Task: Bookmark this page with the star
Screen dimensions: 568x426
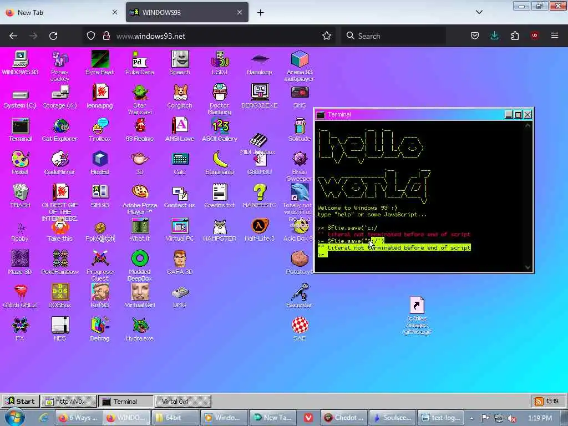Action: pos(326,35)
